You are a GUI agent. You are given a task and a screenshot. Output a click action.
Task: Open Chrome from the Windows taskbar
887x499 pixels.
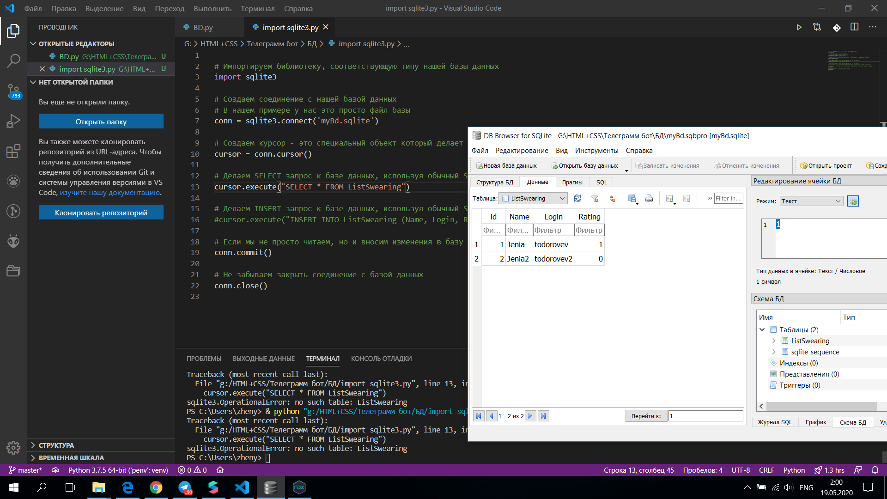point(156,487)
